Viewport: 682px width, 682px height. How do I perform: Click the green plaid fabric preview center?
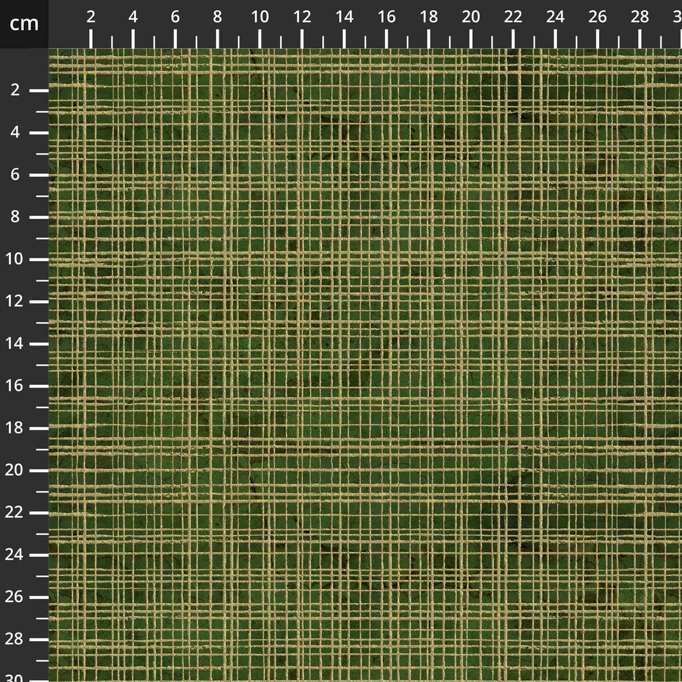365,365
